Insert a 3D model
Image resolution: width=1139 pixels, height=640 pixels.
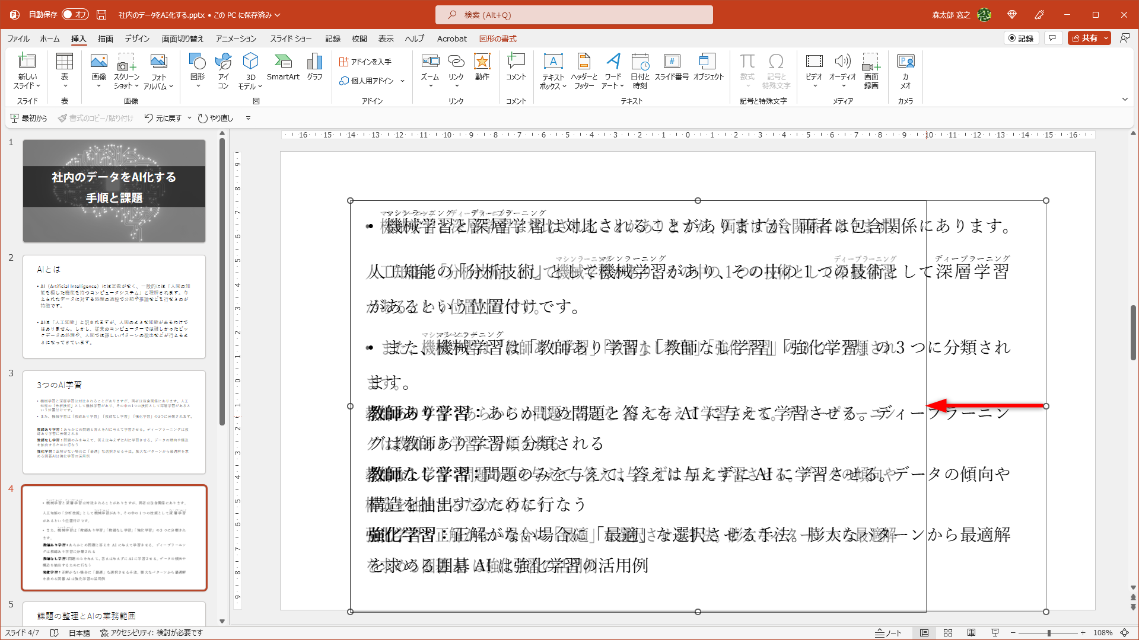(250, 70)
